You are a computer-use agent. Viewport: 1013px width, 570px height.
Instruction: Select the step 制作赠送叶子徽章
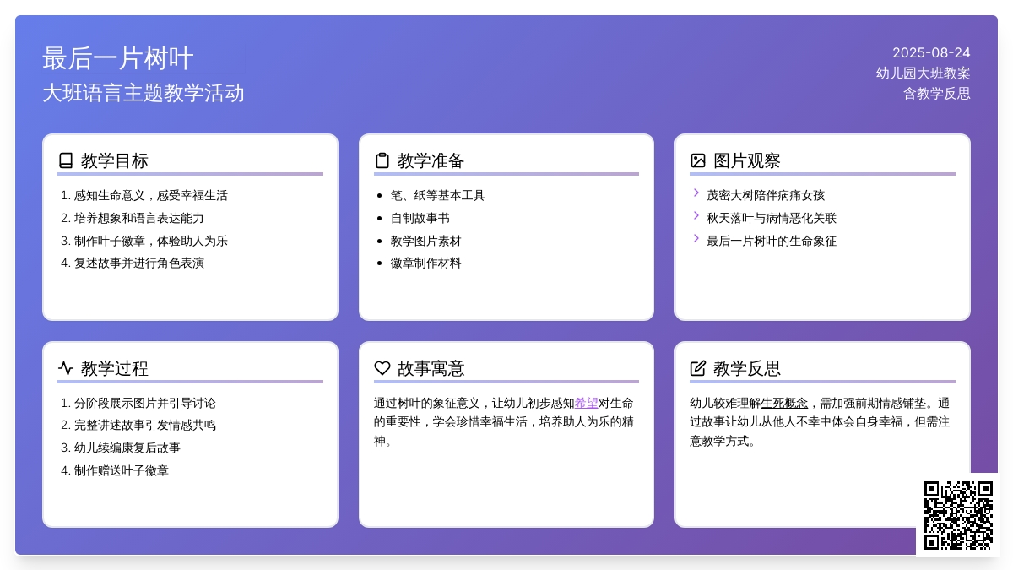[122, 470]
